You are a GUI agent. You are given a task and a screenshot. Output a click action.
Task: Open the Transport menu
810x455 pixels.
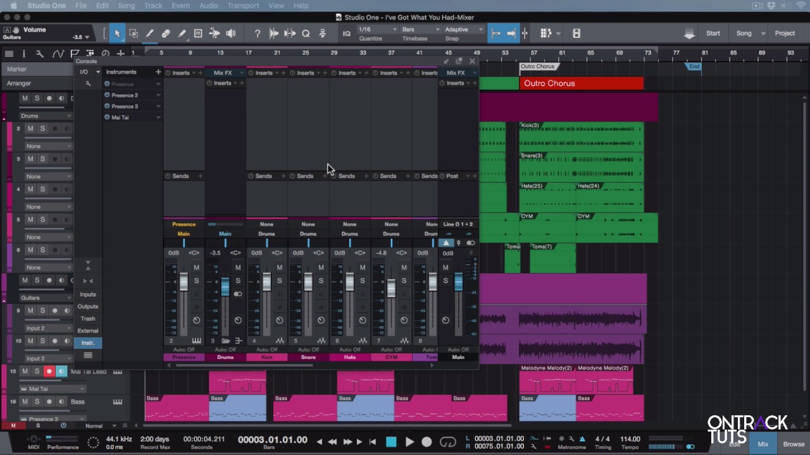(x=243, y=6)
